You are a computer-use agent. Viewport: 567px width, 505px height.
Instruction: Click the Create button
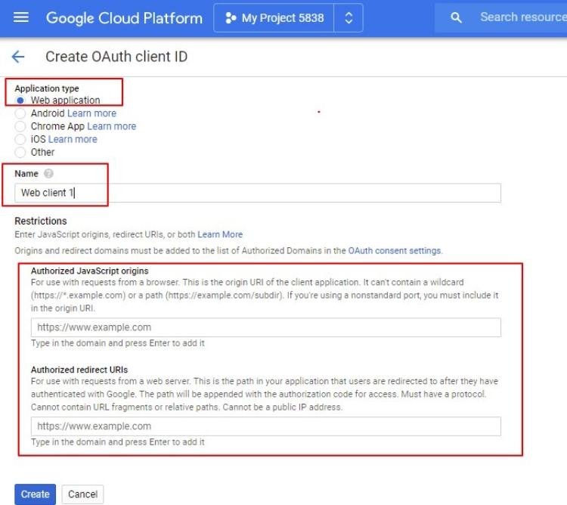coord(35,494)
